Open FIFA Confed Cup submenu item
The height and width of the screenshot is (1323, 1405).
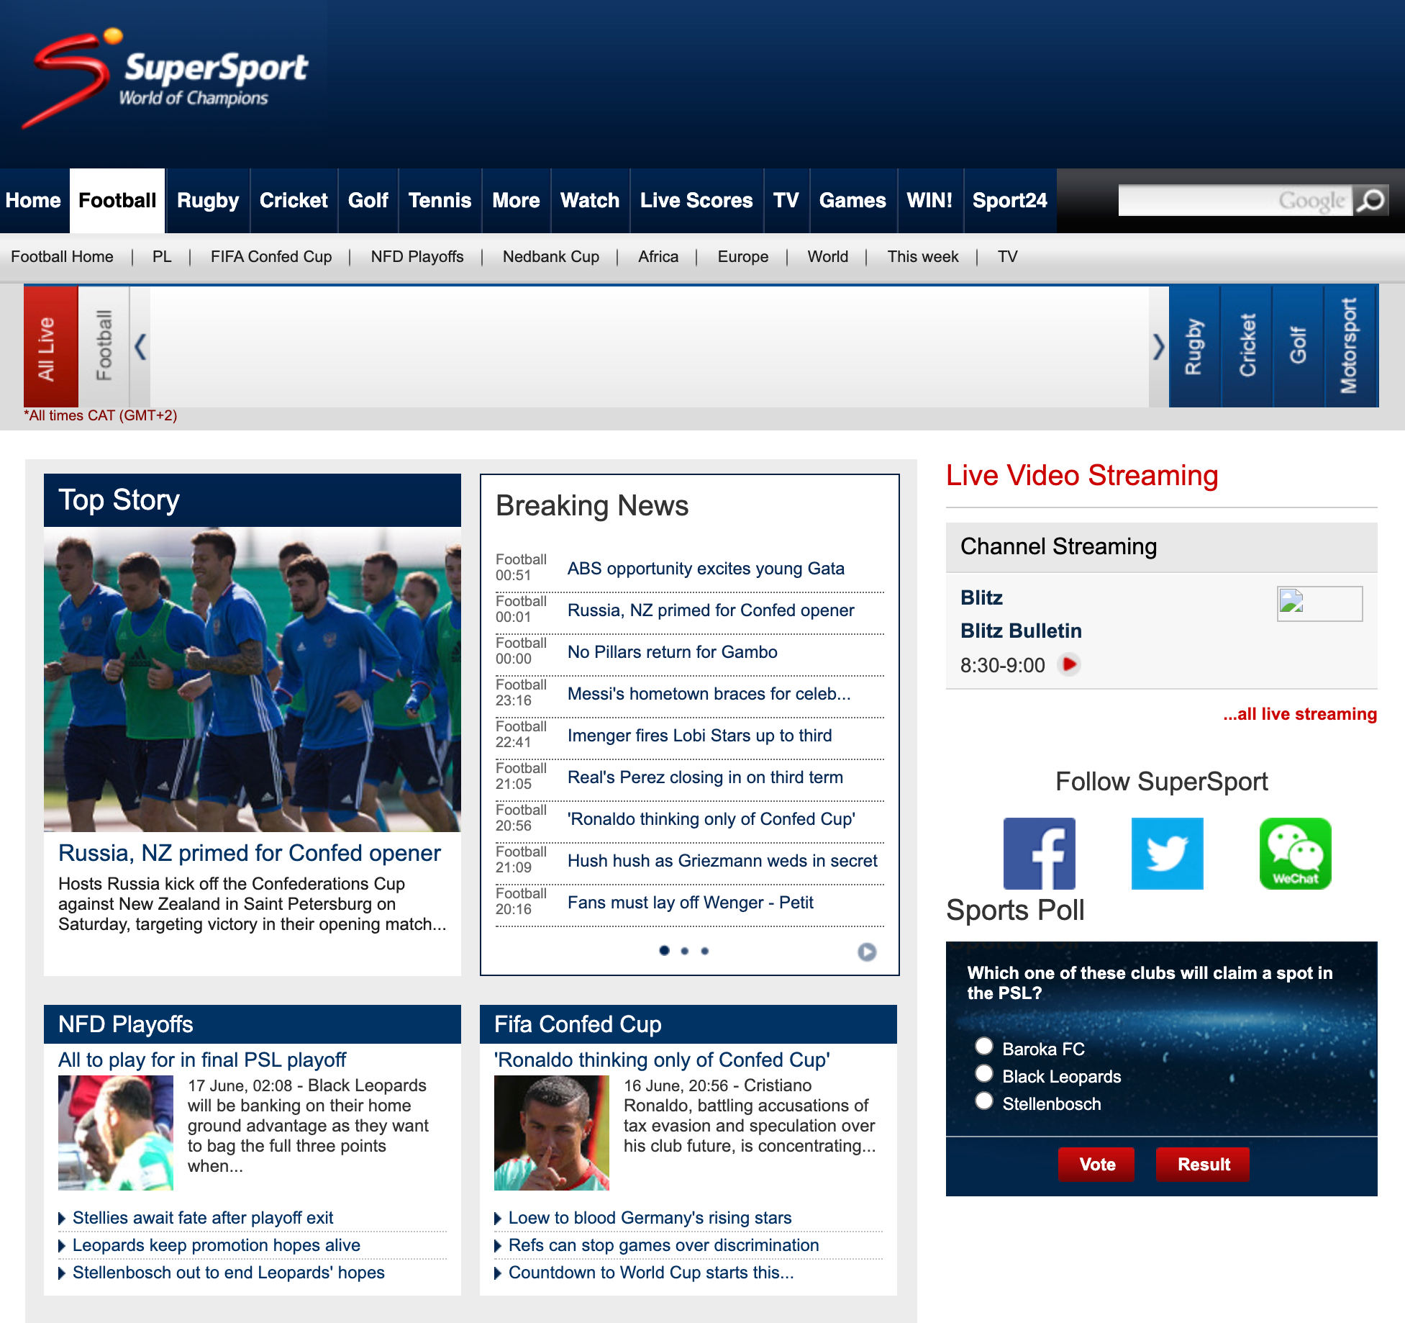pyautogui.click(x=270, y=257)
